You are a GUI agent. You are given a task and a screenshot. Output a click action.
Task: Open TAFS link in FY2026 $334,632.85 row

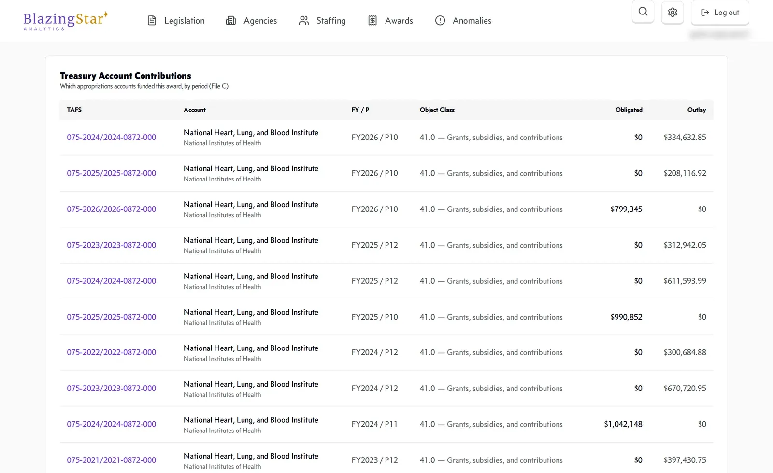pyautogui.click(x=112, y=138)
